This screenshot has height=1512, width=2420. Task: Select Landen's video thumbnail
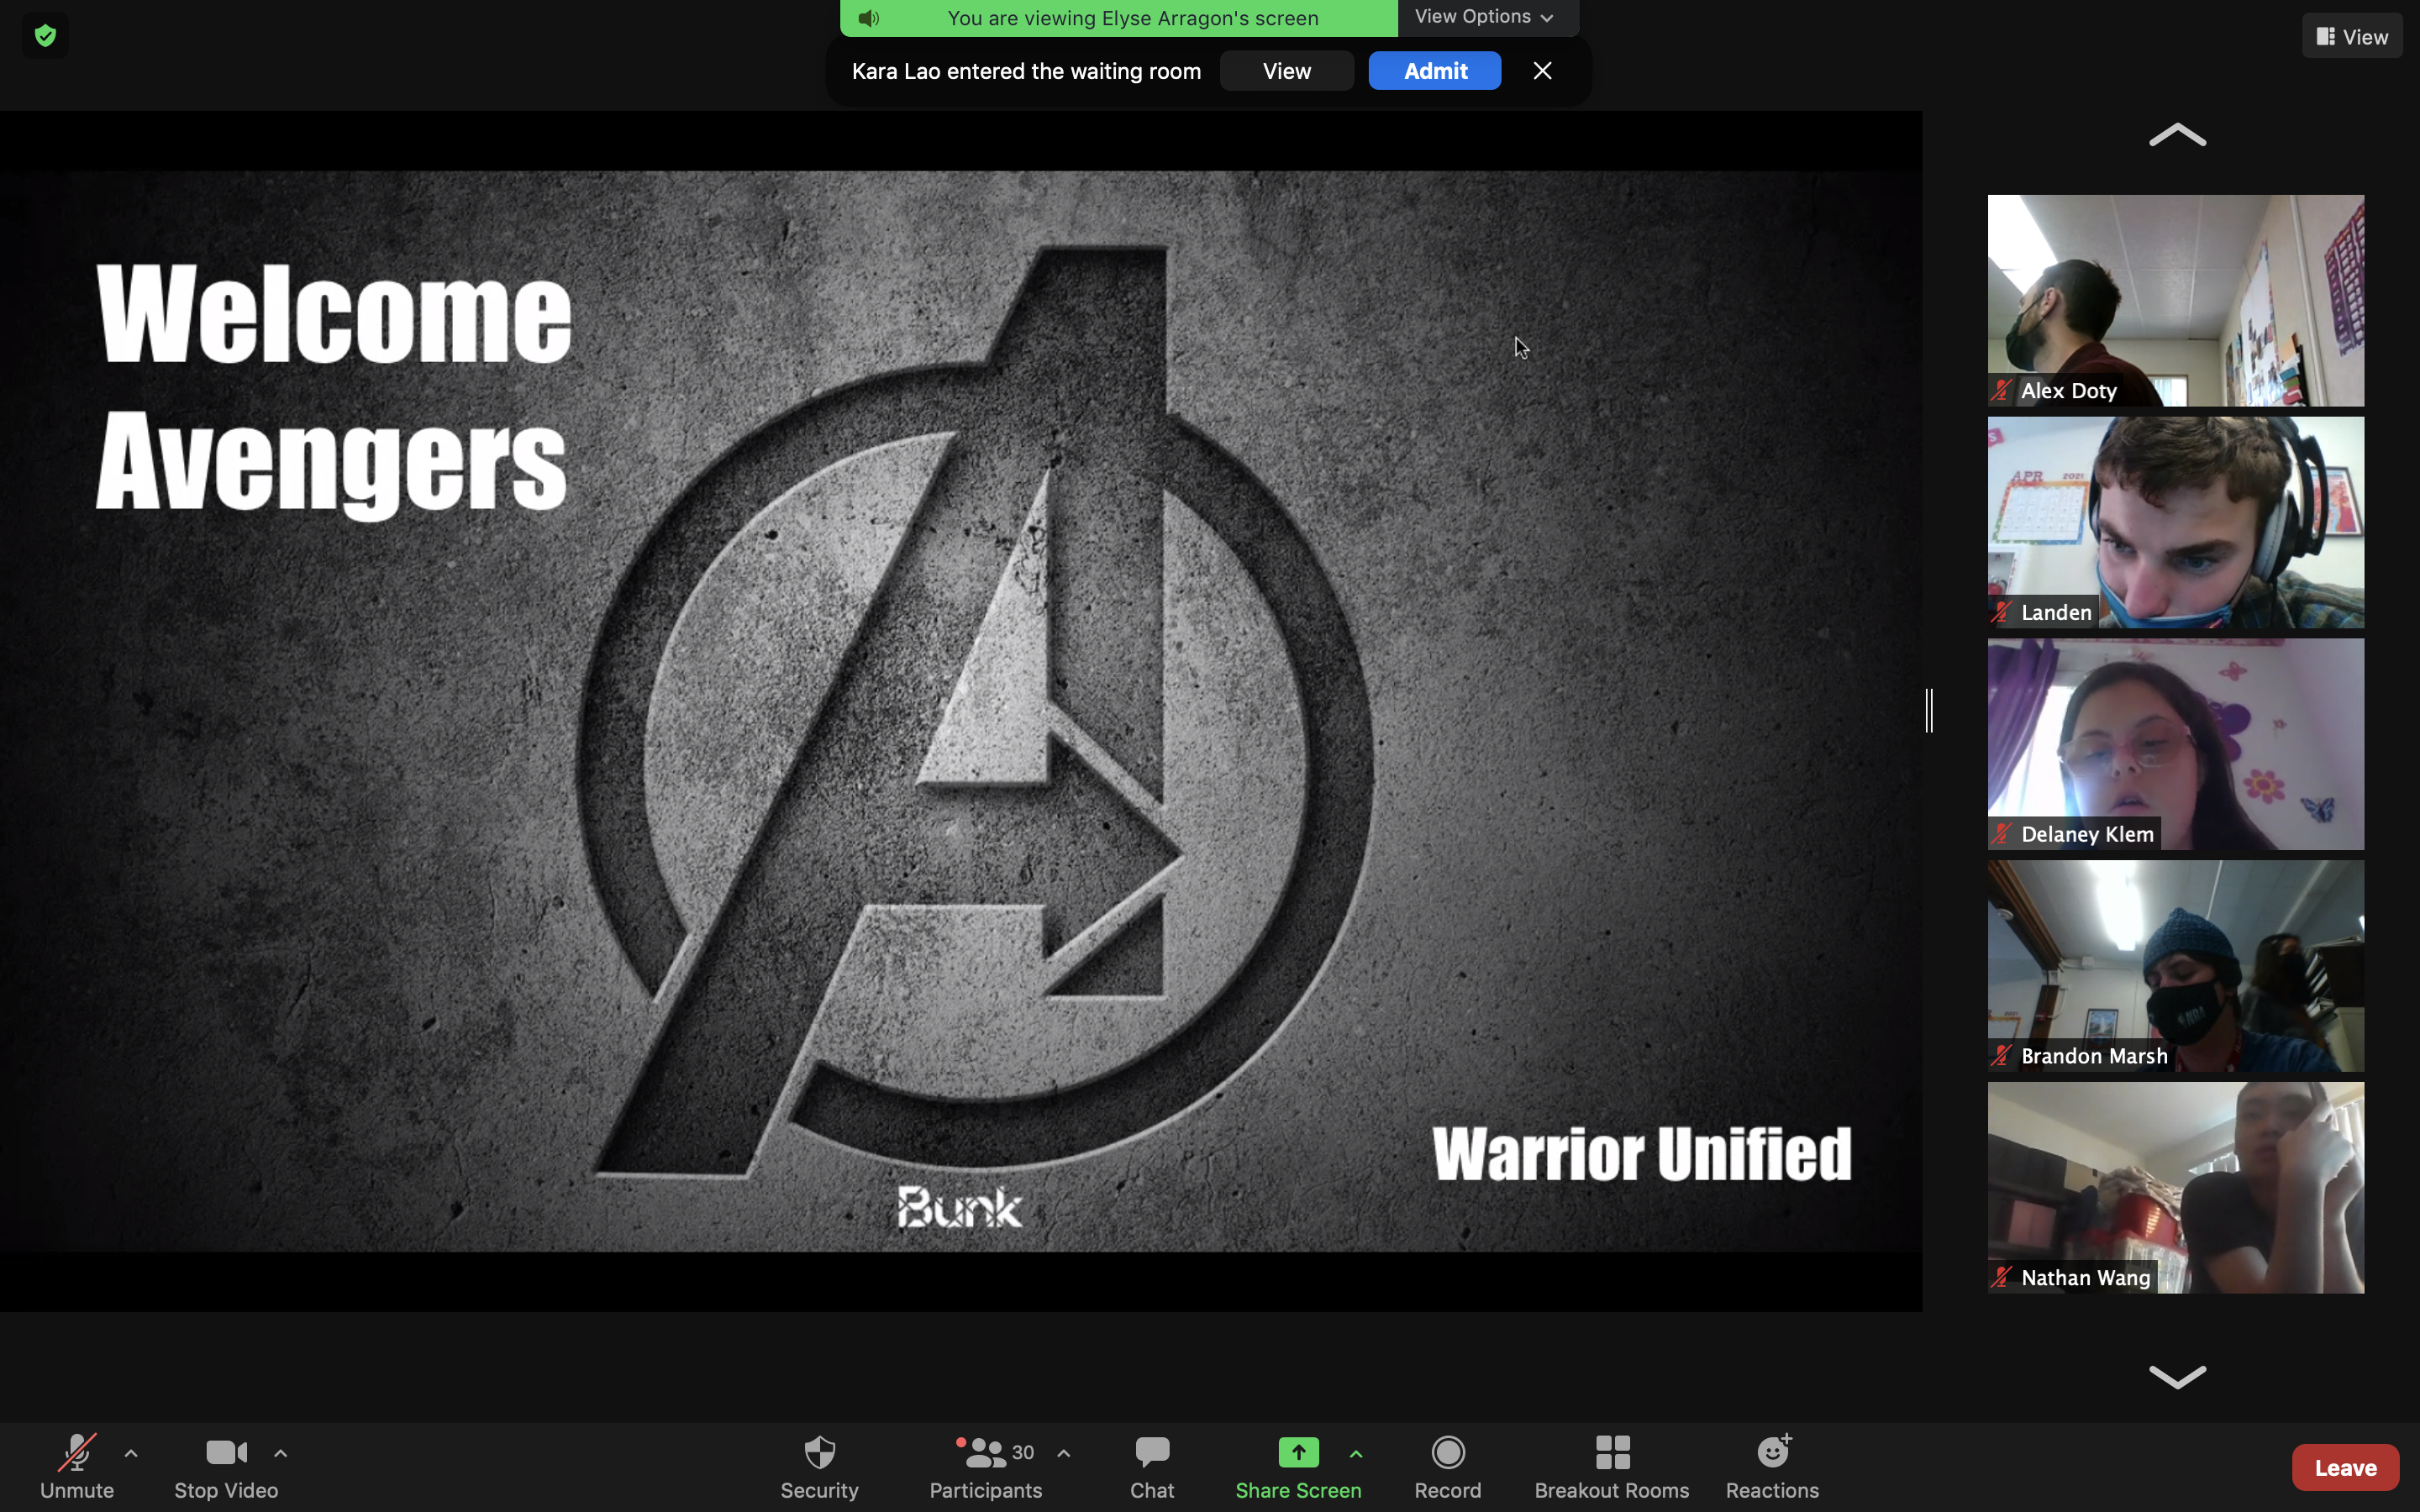(2176, 522)
